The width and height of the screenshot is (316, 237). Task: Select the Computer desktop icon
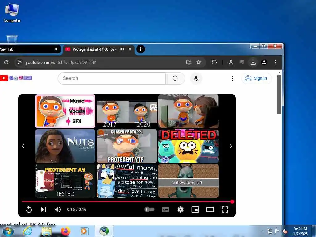click(12, 12)
